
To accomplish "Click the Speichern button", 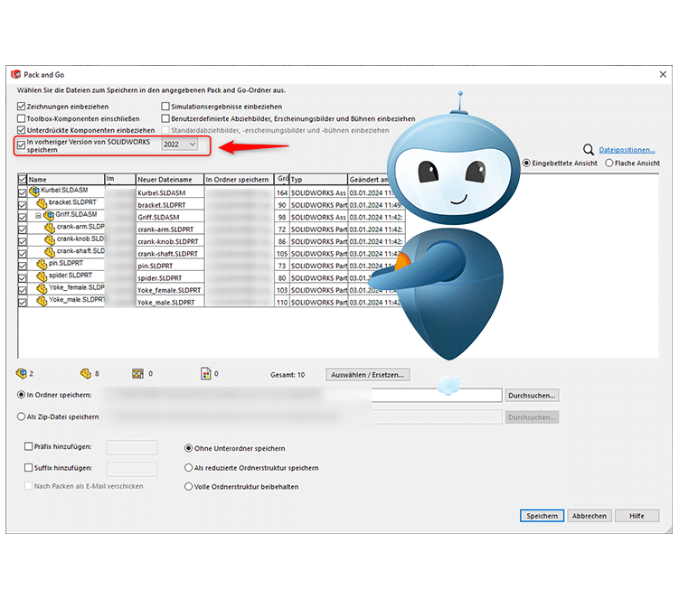I will (542, 516).
